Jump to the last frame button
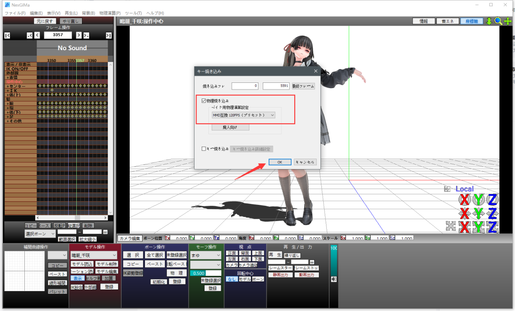Screen dimensions: 515x311 (108, 35)
